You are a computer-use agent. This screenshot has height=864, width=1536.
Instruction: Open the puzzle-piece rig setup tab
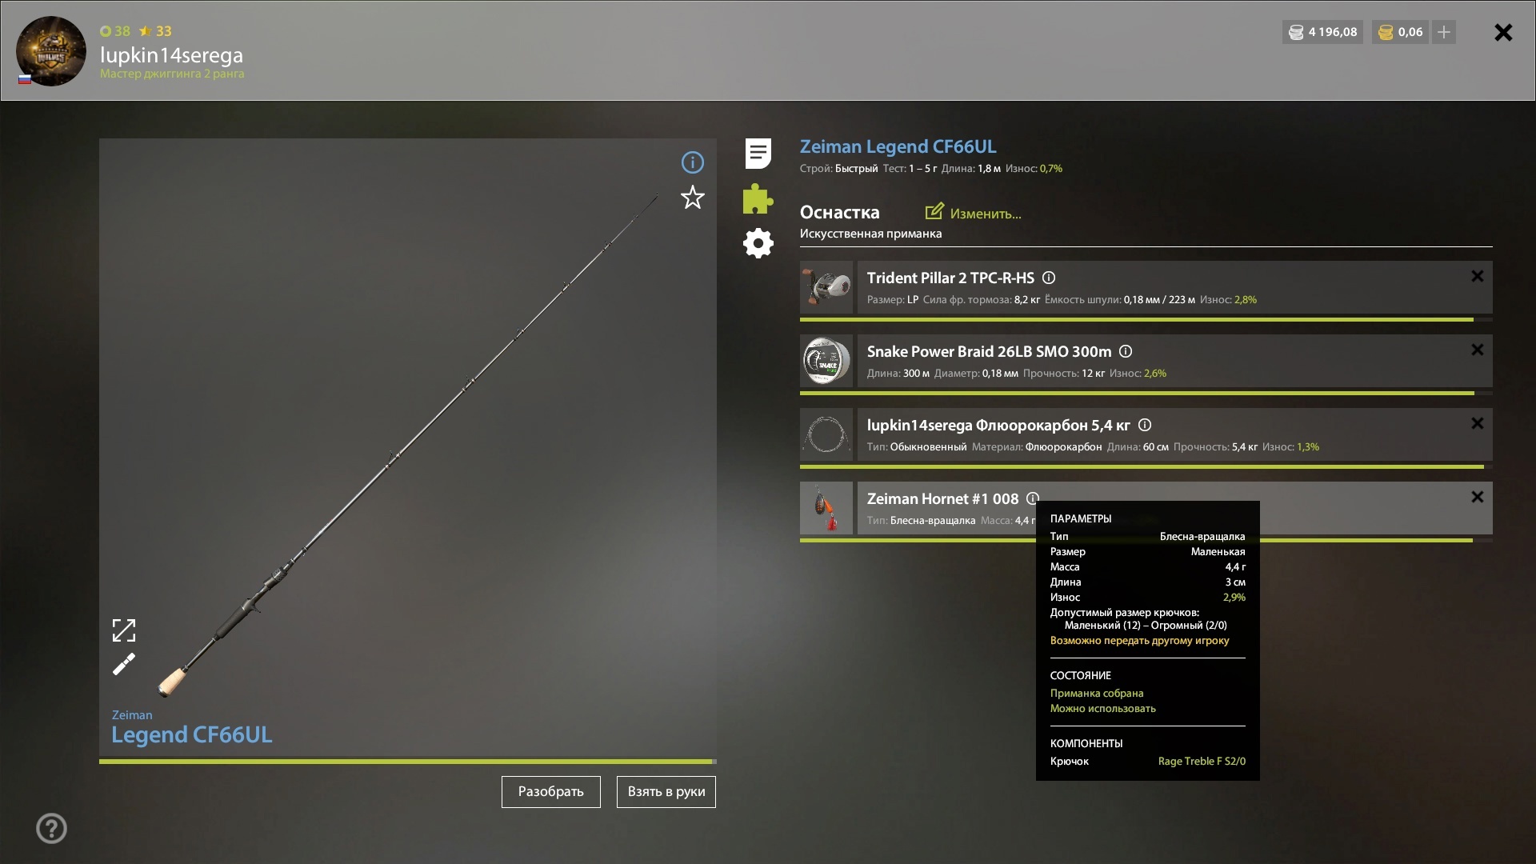click(758, 198)
